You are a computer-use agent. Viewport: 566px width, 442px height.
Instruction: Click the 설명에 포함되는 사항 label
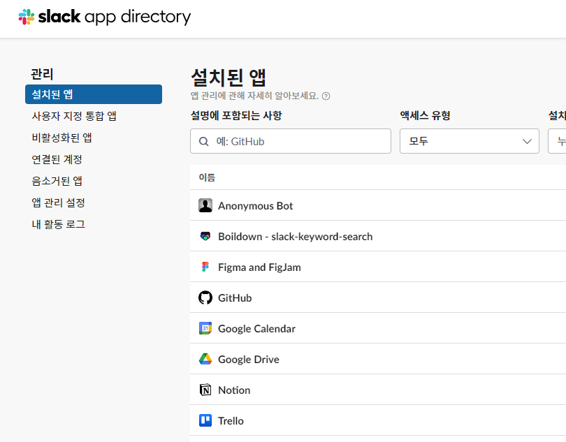pyautogui.click(x=236, y=115)
